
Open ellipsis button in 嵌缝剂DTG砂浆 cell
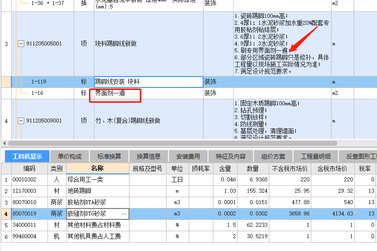(124, 214)
